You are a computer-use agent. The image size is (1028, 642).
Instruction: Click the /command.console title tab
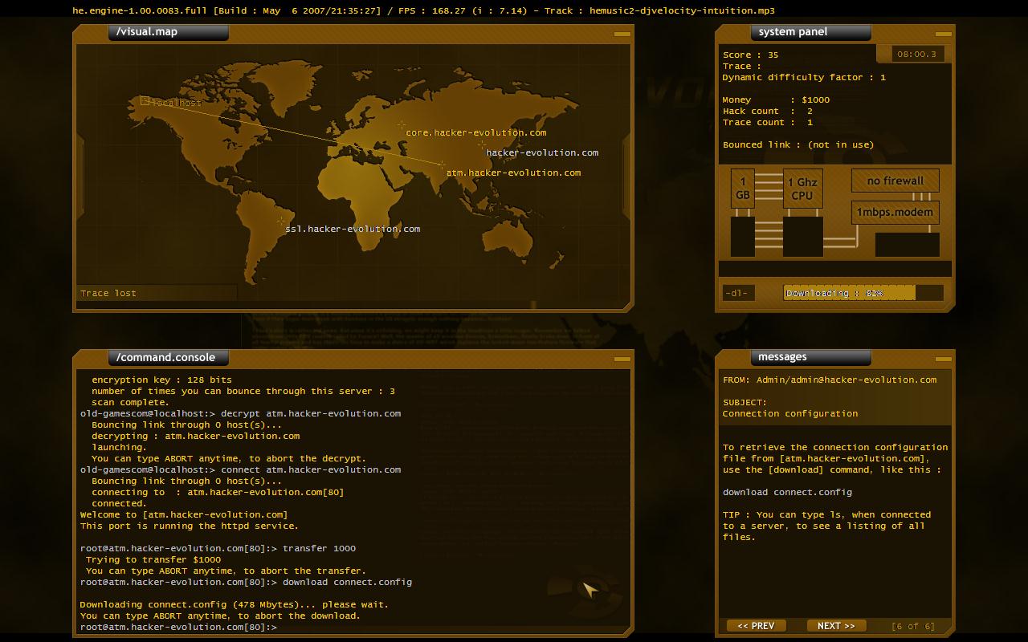(x=169, y=357)
